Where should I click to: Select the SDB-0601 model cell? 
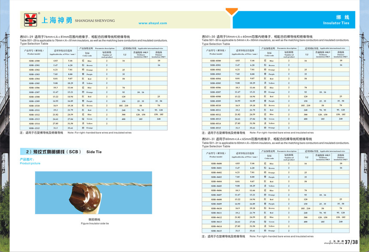tap(216, 168)
